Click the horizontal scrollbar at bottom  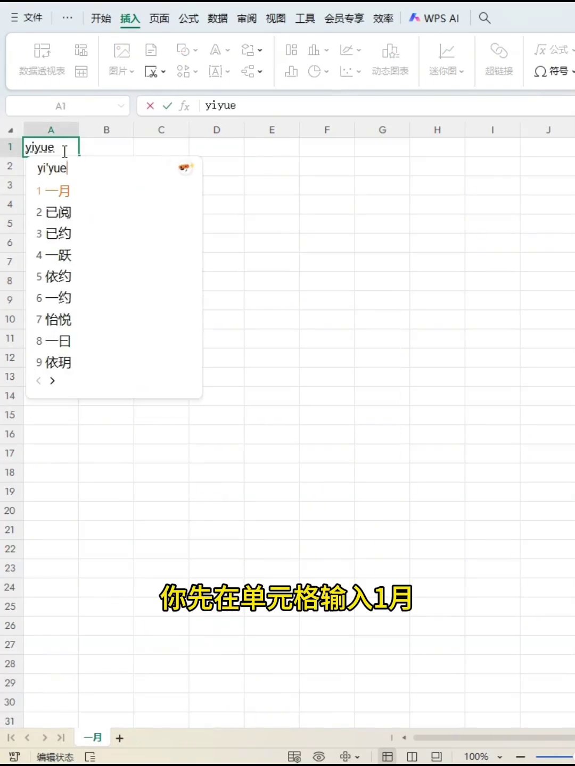(x=494, y=738)
